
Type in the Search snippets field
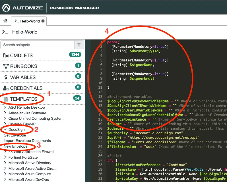[x=37, y=45]
